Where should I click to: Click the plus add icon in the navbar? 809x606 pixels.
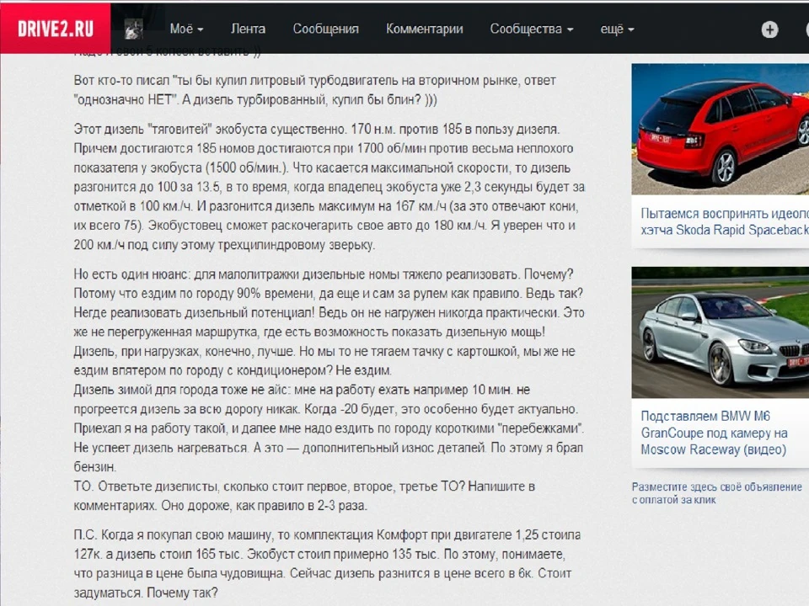pyautogui.click(x=769, y=29)
